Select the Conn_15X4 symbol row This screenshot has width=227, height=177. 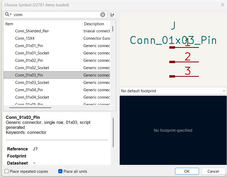tap(57, 38)
